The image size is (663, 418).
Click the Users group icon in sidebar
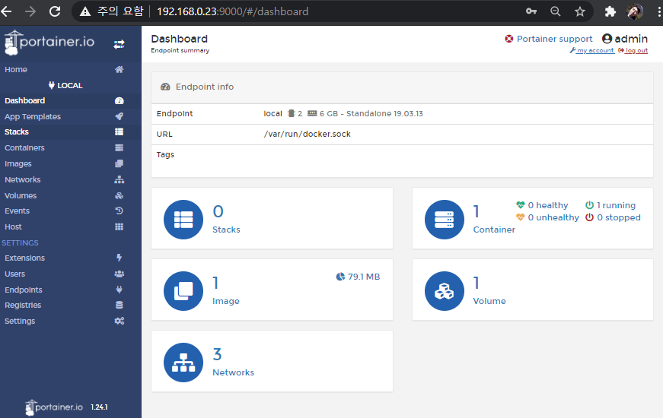pyautogui.click(x=120, y=274)
